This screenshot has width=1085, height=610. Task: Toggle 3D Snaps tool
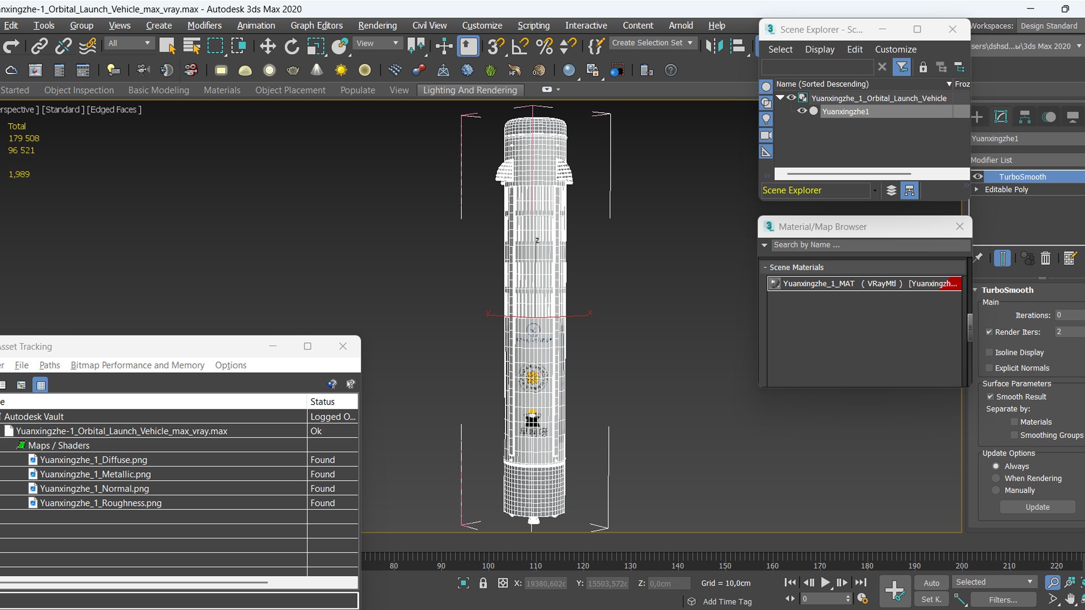(x=496, y=46)
